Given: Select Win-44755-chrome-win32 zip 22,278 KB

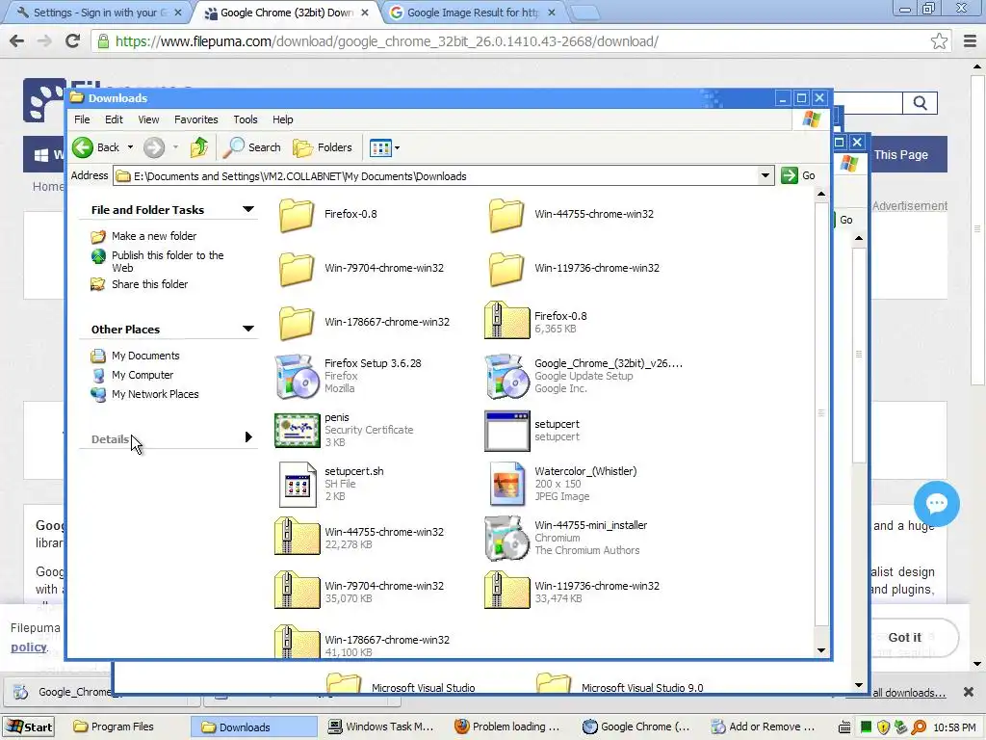Looking at the screenshot, I should tap(297, 536).
